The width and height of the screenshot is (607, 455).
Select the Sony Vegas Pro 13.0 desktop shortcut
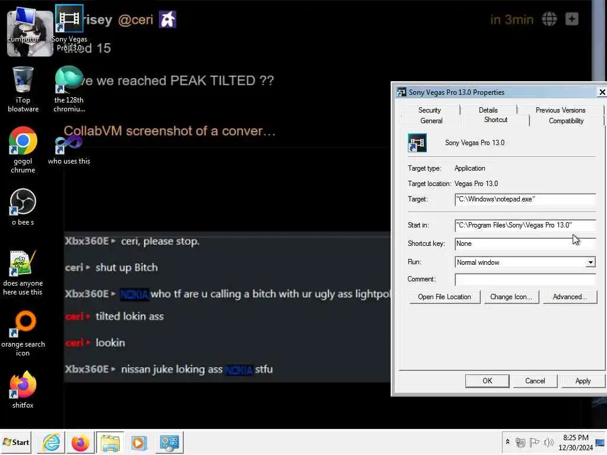click(69, 28)
